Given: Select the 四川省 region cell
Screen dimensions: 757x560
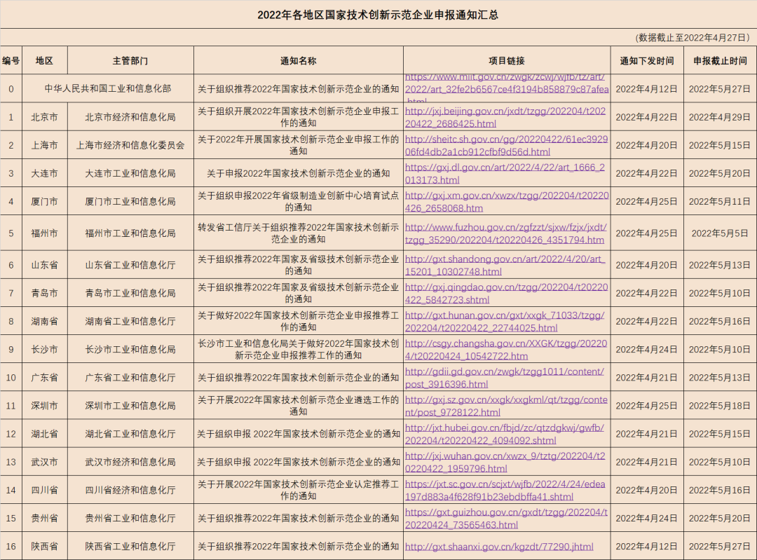Looking at the screenshot, I should tap(44, 489).
